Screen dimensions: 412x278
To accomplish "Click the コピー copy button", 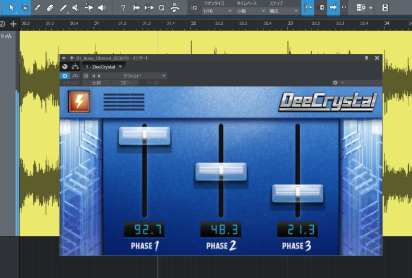I will 125,83.
